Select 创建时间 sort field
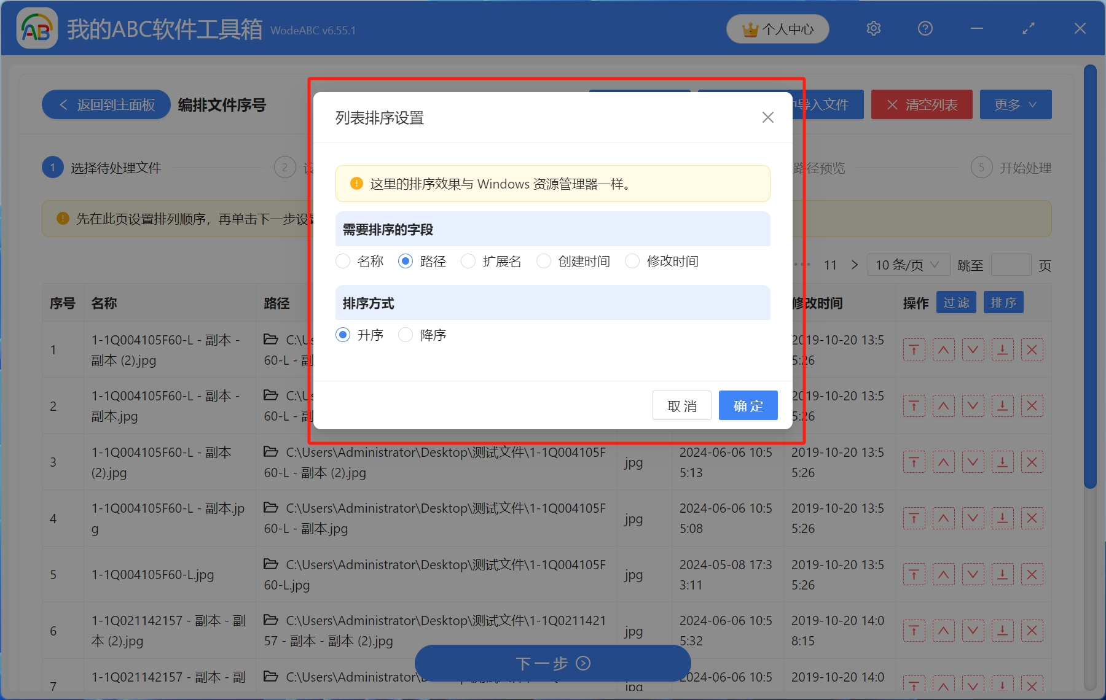The image size is (1106, 700). tap(544, 261)
